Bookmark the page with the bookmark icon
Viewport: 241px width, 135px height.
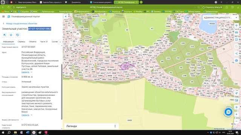pos(198,7)
